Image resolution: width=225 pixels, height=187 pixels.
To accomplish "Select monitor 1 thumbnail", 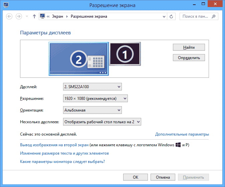I will click(x=126, y=53).
